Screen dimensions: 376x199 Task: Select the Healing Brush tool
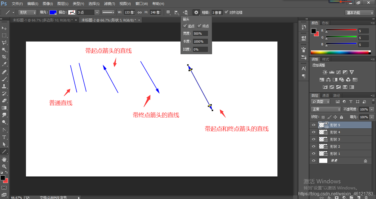4,72
